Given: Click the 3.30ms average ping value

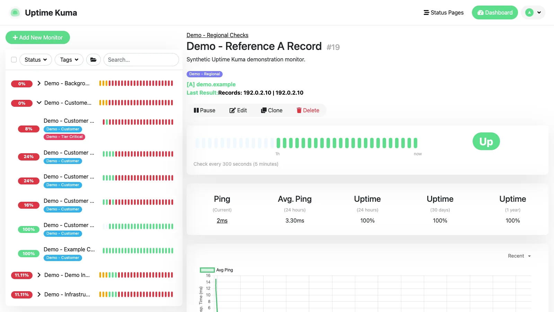Looking at the screenshot, I should point(295,220).
